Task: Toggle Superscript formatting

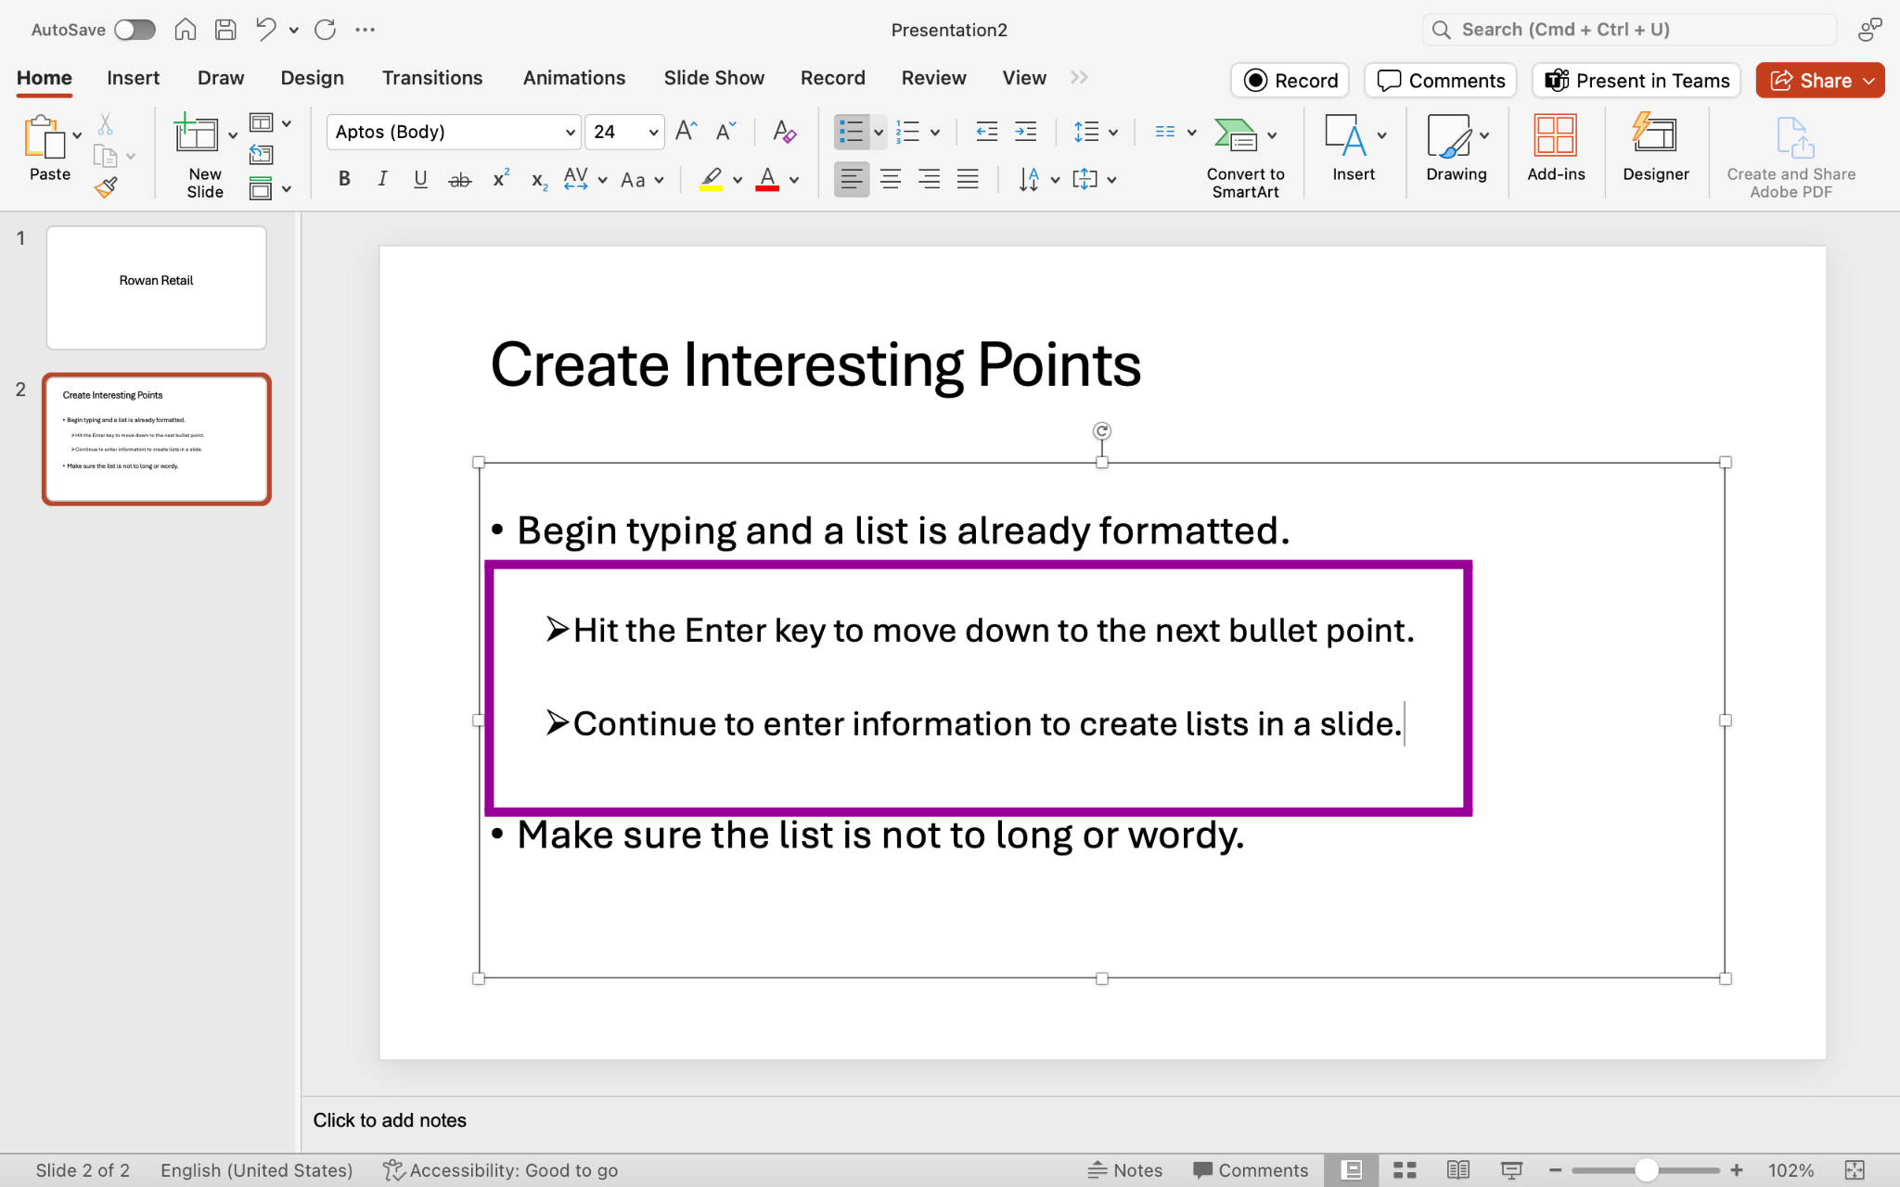Action: pos(500,178)
